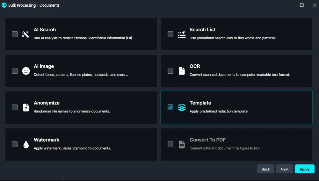Click the Search List sparkle list icon
Image resolution: width=319 pixels, height=181 pixels.
182,34
